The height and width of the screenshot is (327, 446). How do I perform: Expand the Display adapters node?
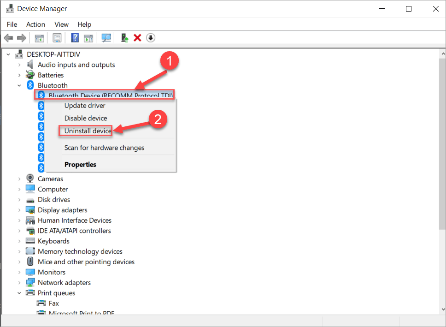tap(19, 210)
